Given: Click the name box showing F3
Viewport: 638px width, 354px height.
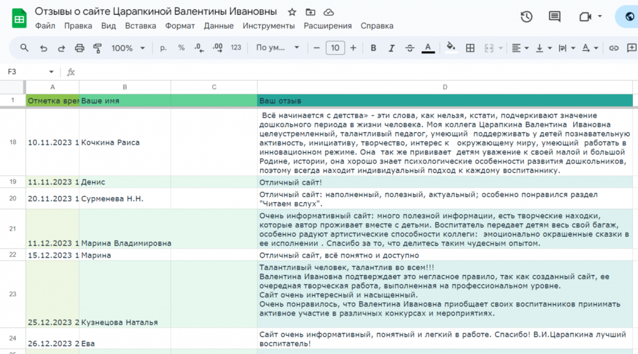Looking at the screenshot, I should tap(24, 72).
